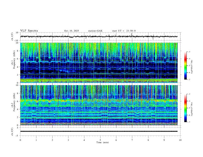Click the "4" kHz tick on the ch.2 frequency axis

pyautogui.click(x=17, y=109)
